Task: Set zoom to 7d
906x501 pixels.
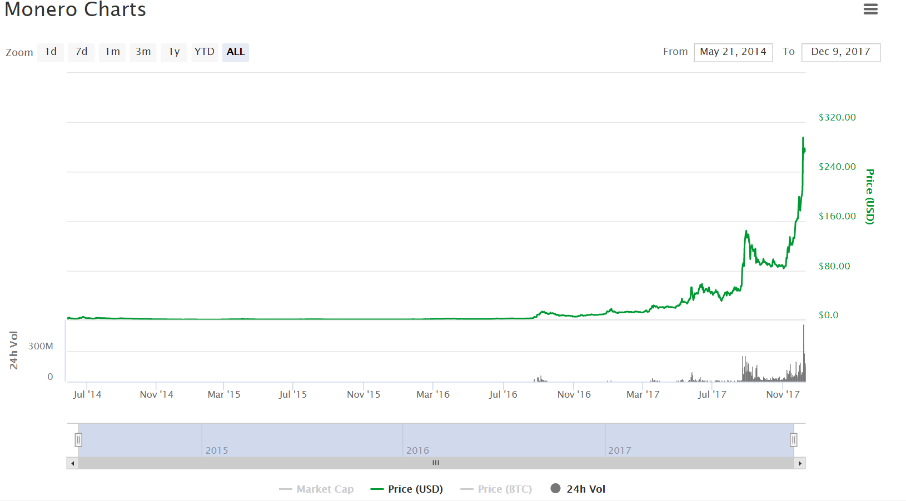Action: (x=81, y=52)
